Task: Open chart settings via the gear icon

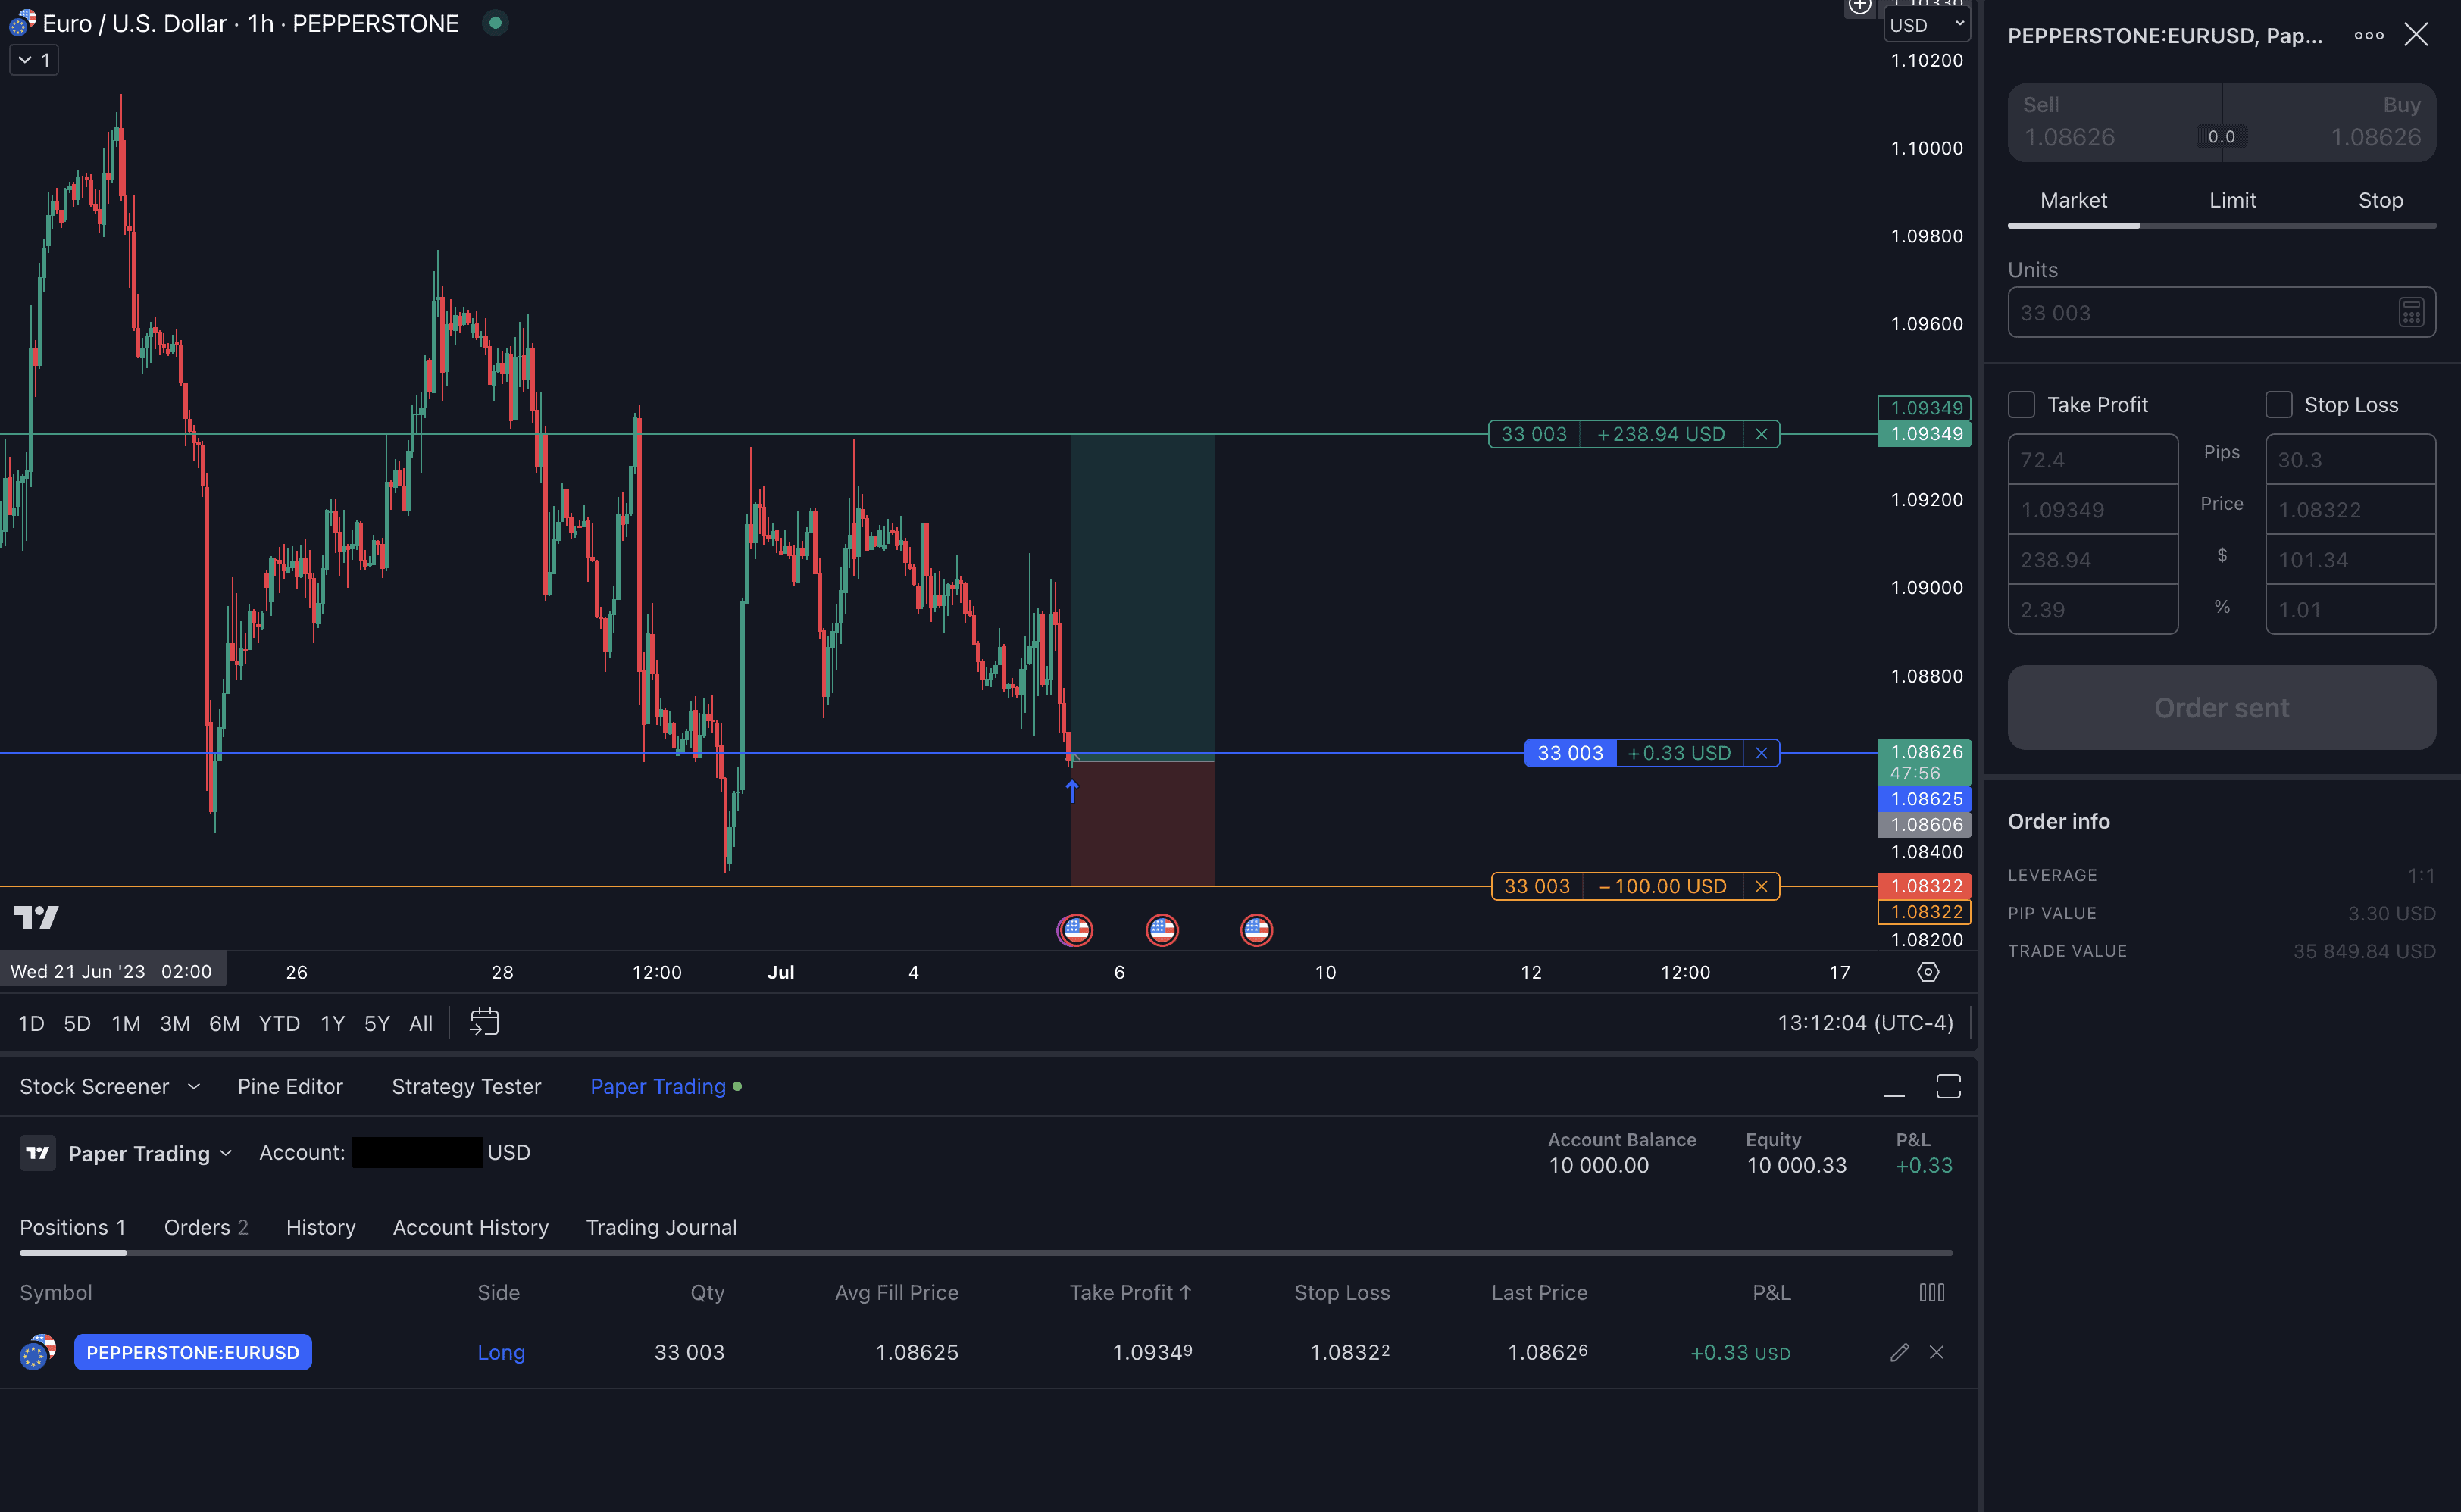Action: click(x=1928, y=971)
